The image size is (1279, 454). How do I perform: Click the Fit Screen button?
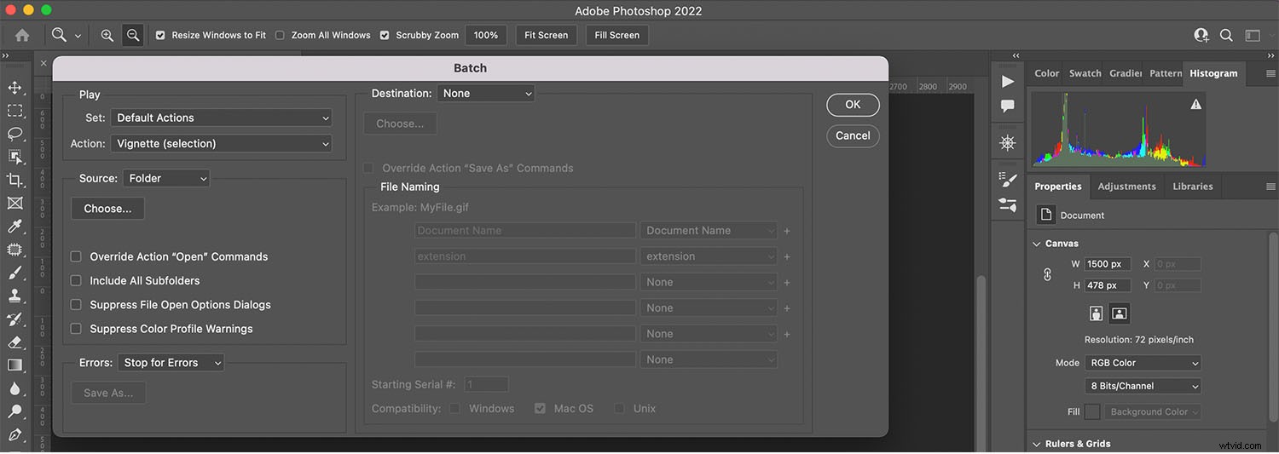[x=547, y=35]
